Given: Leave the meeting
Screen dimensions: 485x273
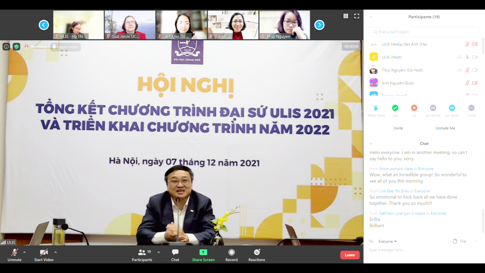Looking at the screenshot, I should pos(350,255).
